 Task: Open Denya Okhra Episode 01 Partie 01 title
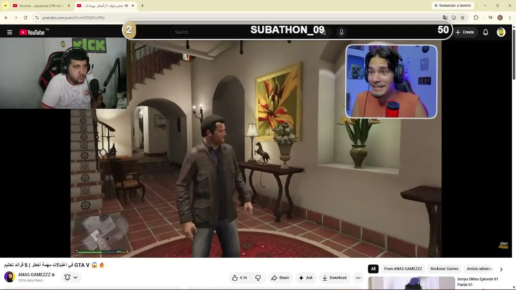click(x=478, y=282)
